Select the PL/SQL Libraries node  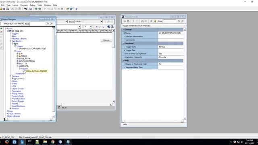coord(14,114)
